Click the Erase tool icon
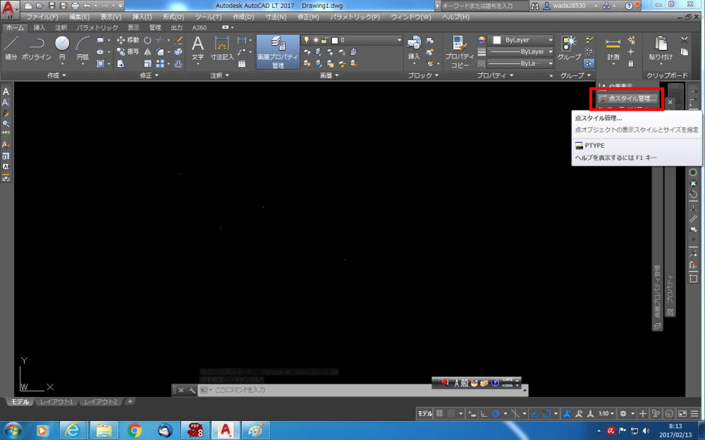The height and width of the screenshot is (440, 705). click(178, 40)
